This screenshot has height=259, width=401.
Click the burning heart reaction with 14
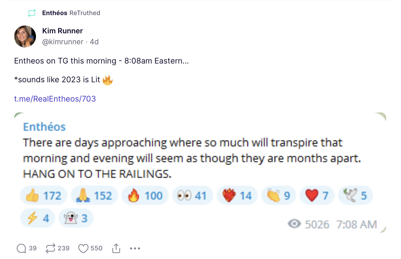(x=237, y=196)
